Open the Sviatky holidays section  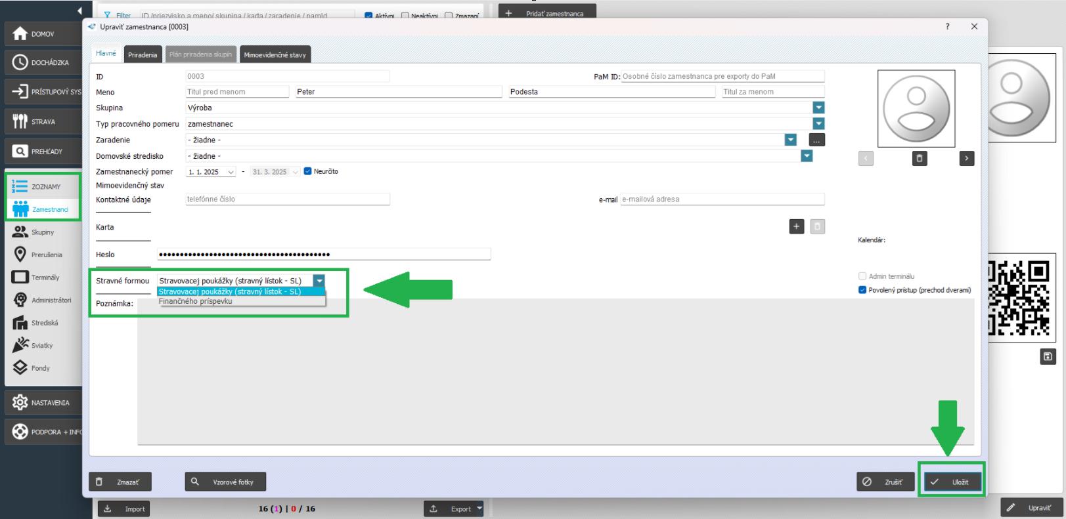[x=41, y=345]
